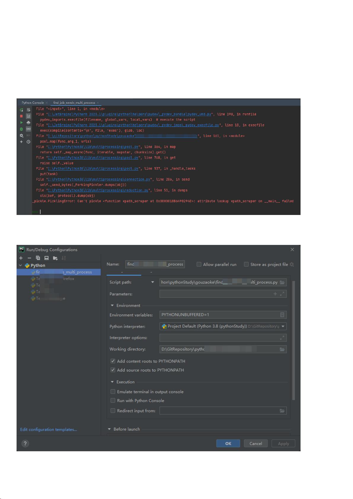The width and height of the screenshot is (353, 499).
Task: Toggle the soft-wrap icon in console
Action: [28, 110]
